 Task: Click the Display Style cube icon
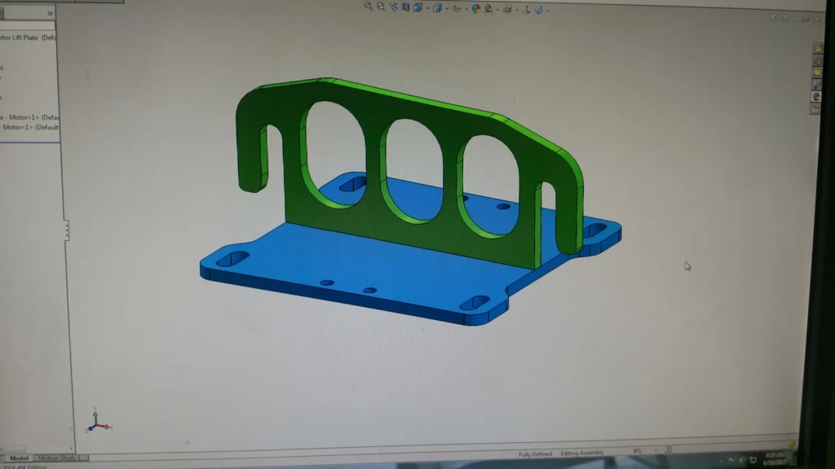[437, 8]
